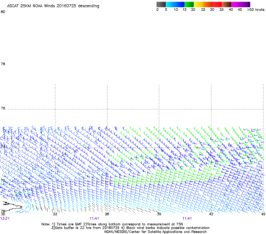Image resolution: width=266 pixels, height=234 pixels.
Task: Click the legend label '25'
Action: [x=203, y=10]
